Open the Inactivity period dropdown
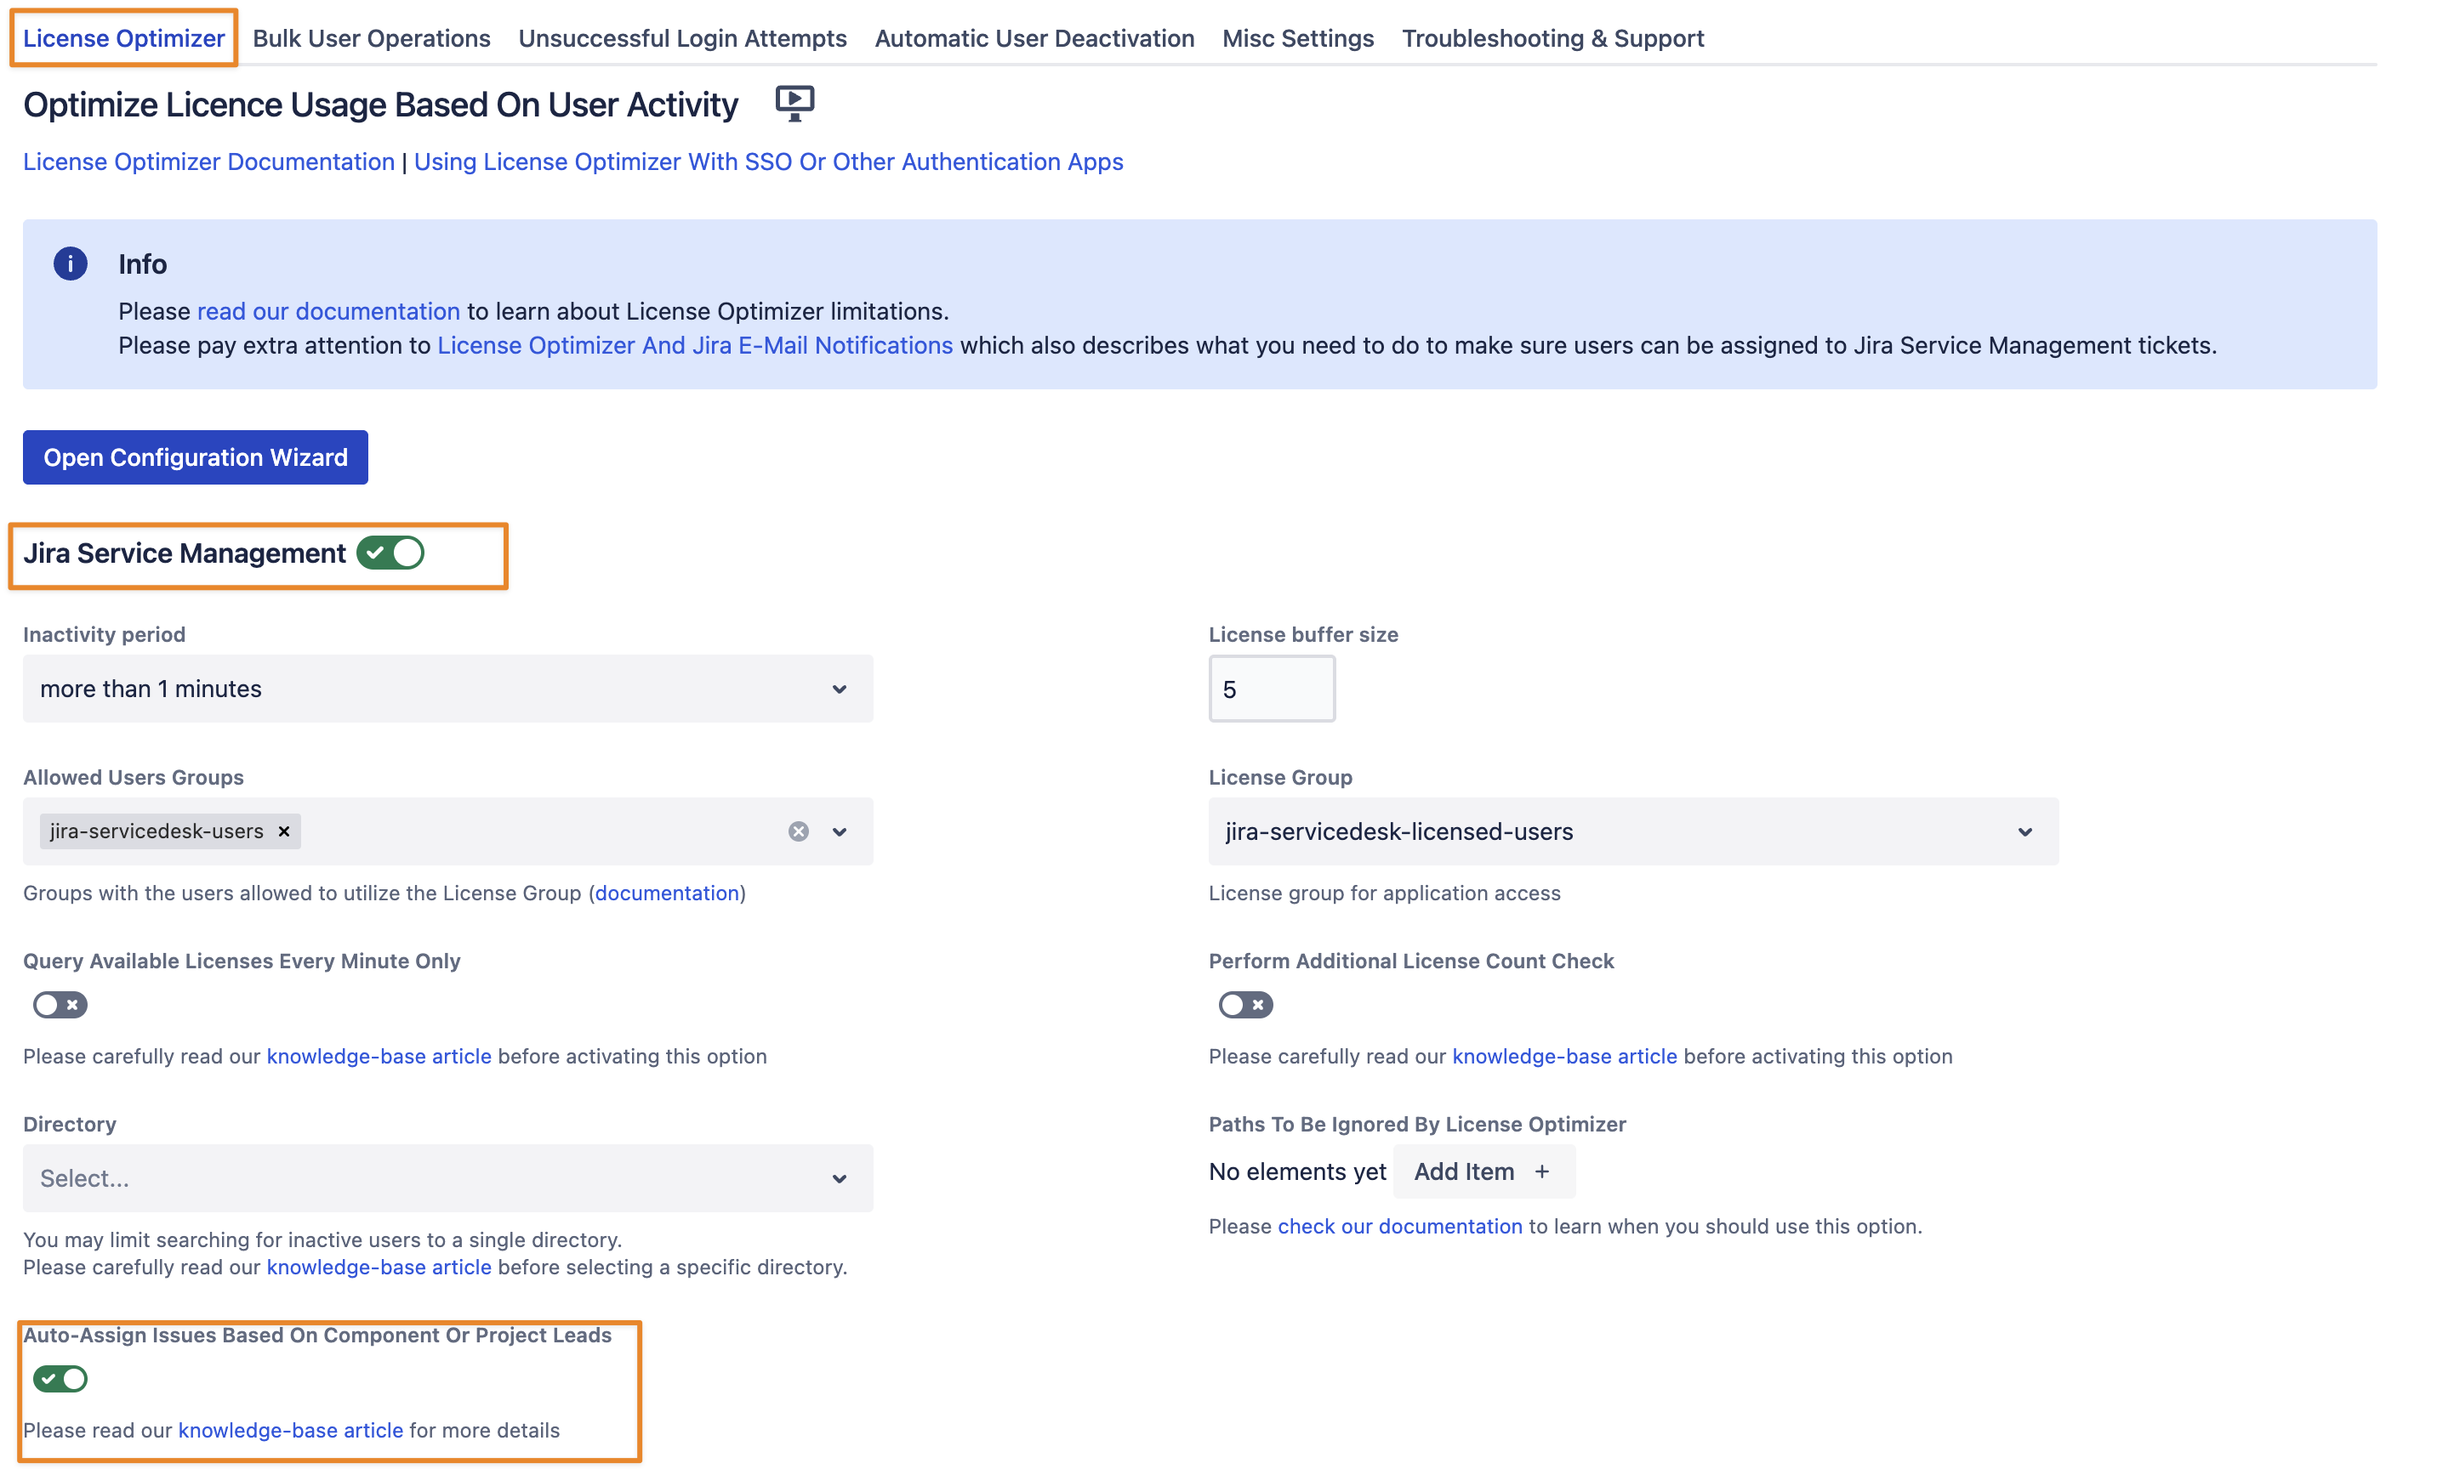 tap(447, 688)
